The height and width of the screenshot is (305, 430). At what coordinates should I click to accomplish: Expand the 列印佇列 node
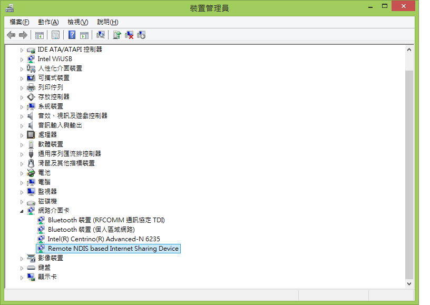pyautogui.click(x=22, y=88)
